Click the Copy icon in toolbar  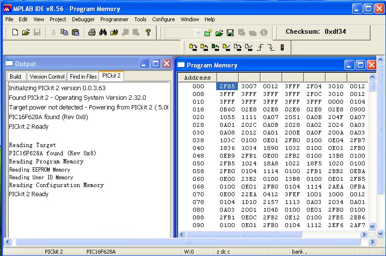tap(64, 32)
